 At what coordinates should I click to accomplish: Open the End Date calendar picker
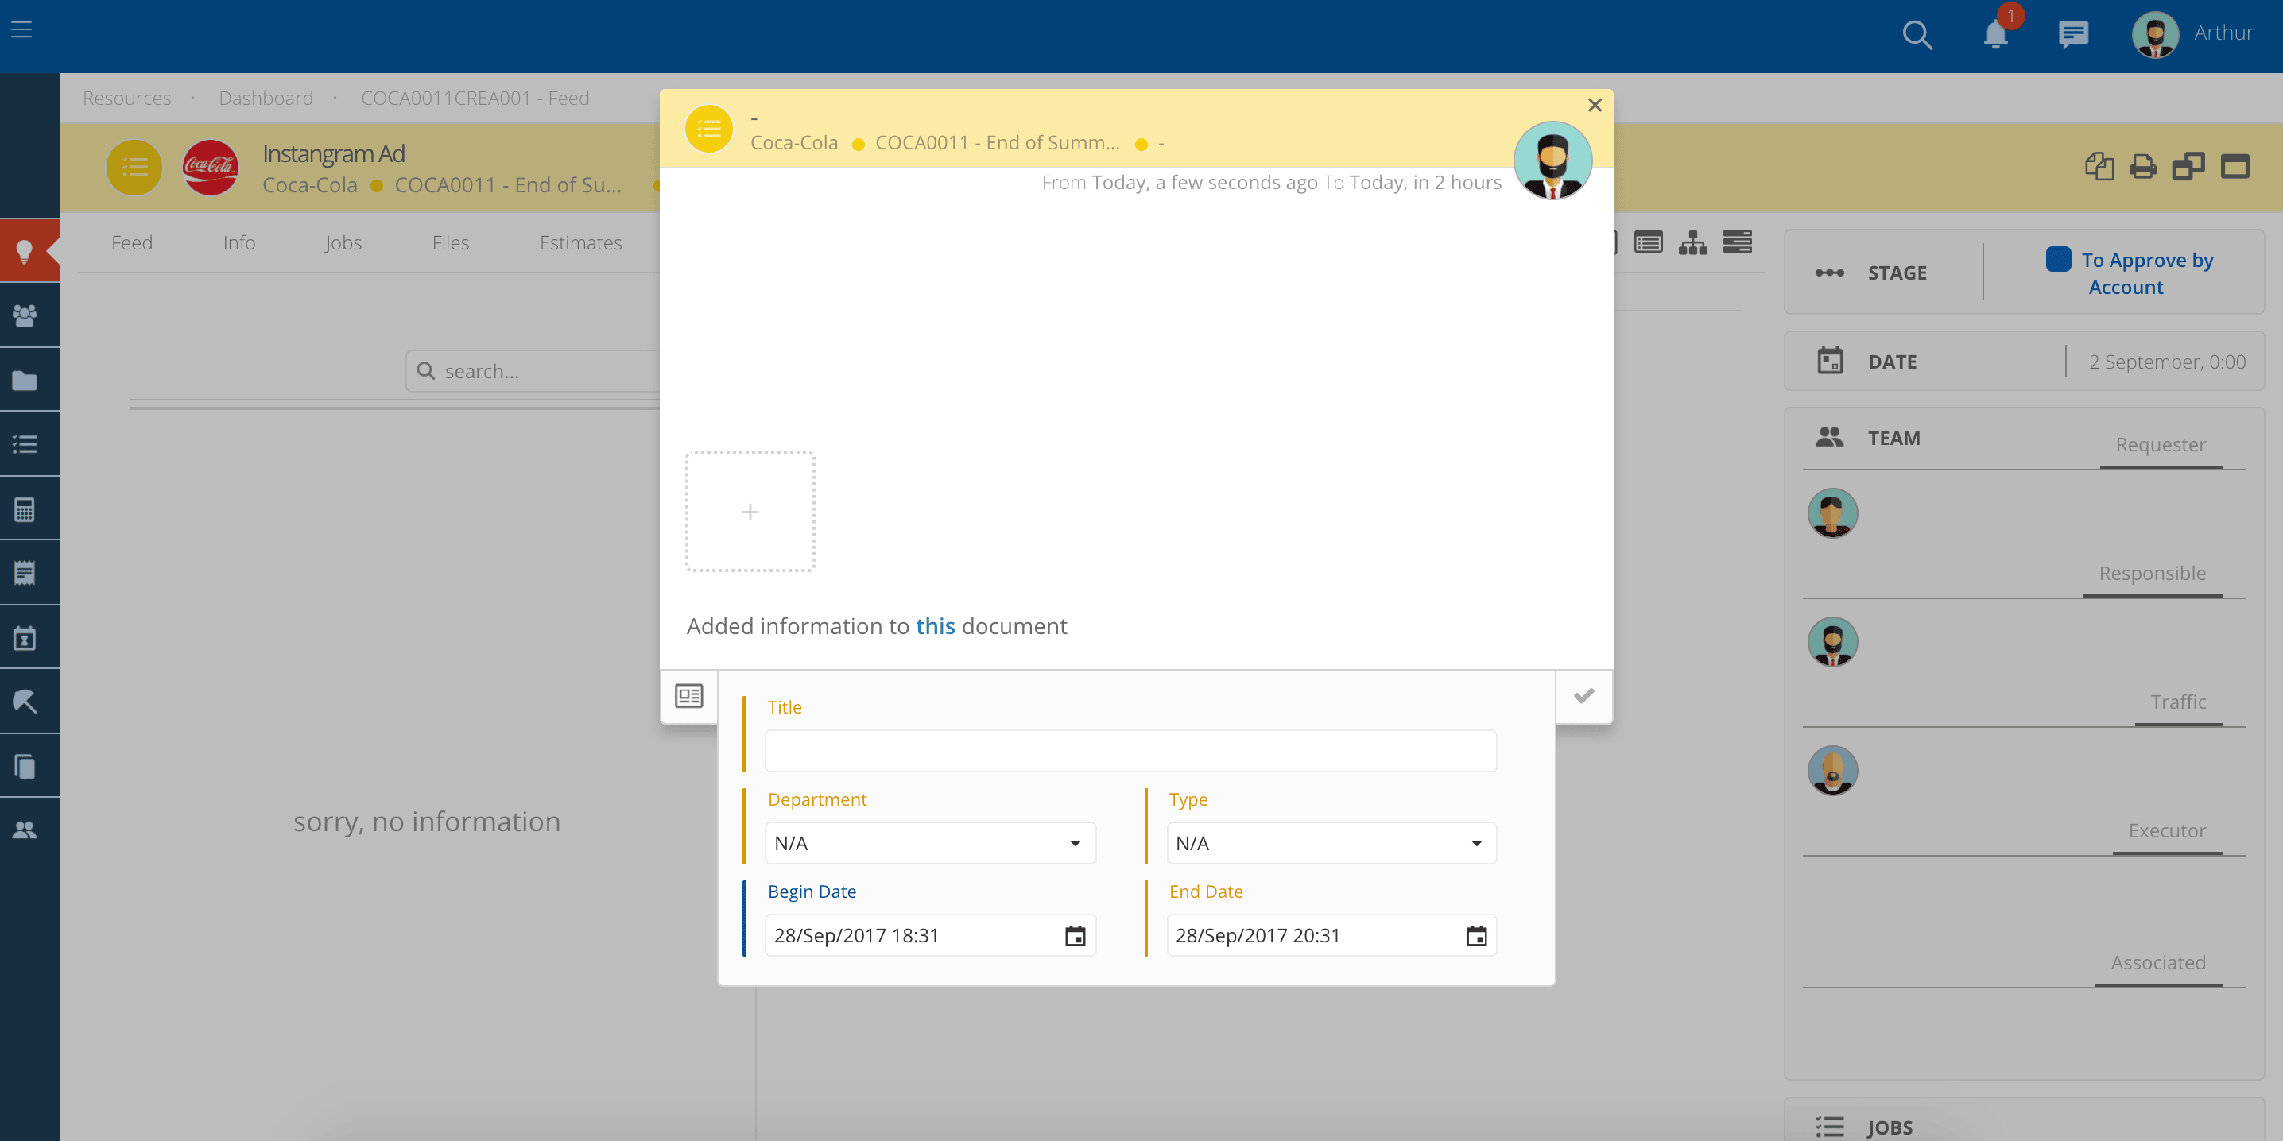tap(1475, 935)
